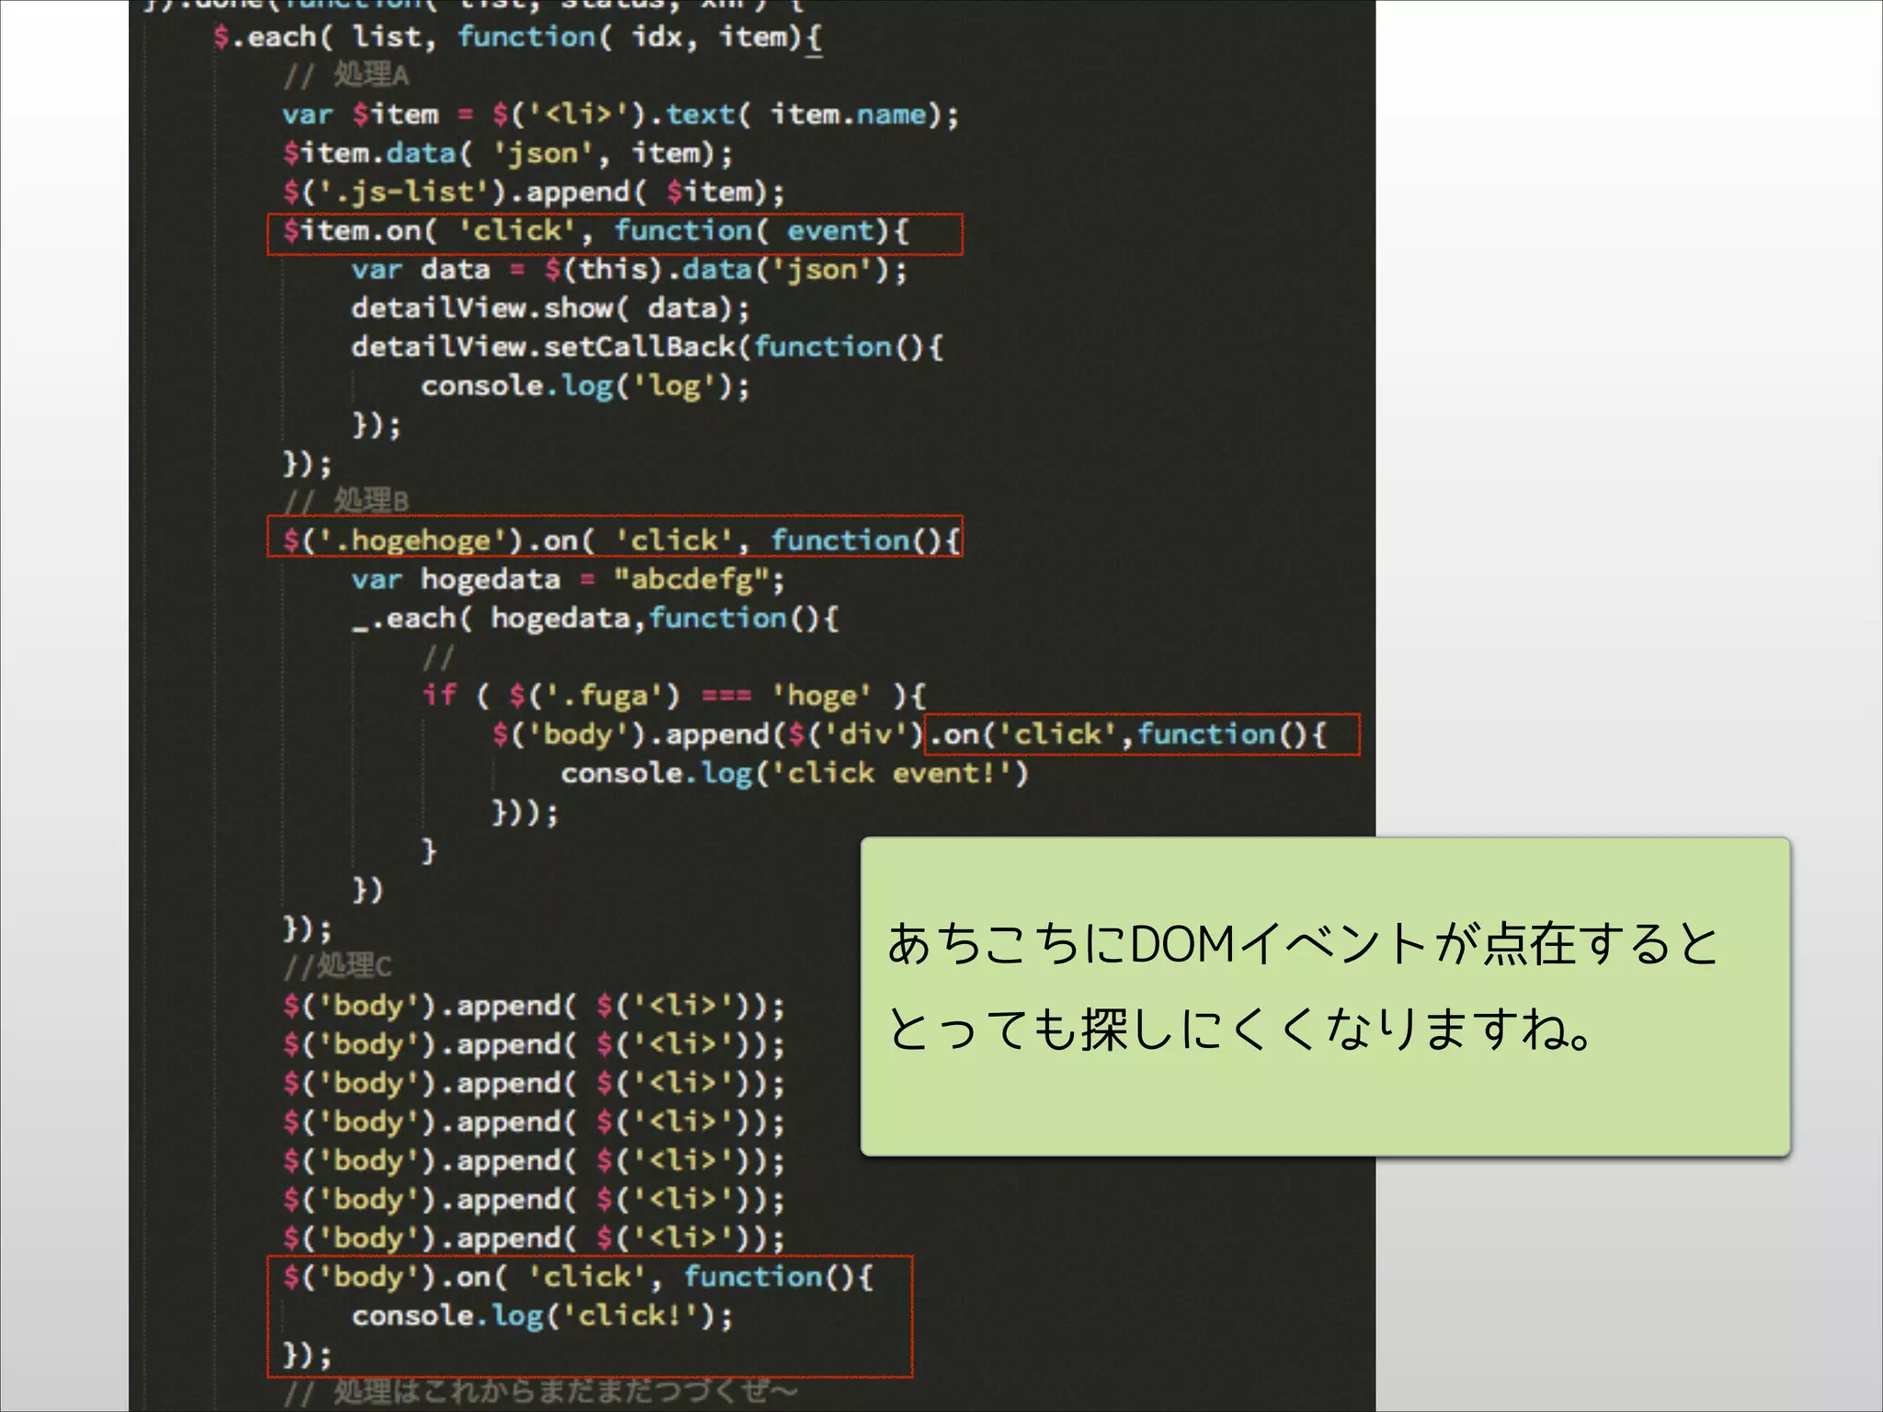Click the '//処理C' comment

coord(337,966)
